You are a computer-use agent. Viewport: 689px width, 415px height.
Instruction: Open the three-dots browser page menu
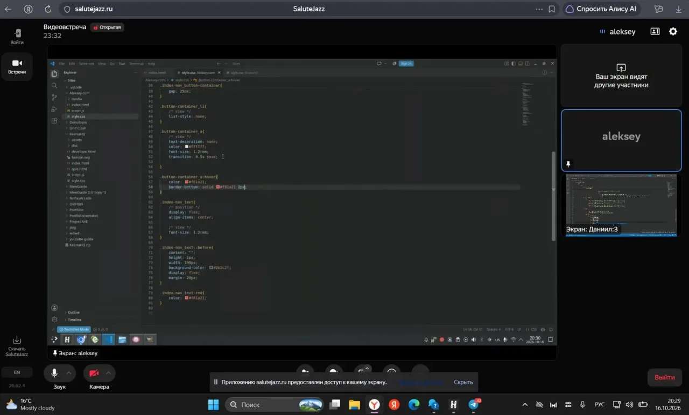pyautogui.click(x=539, y=9)
